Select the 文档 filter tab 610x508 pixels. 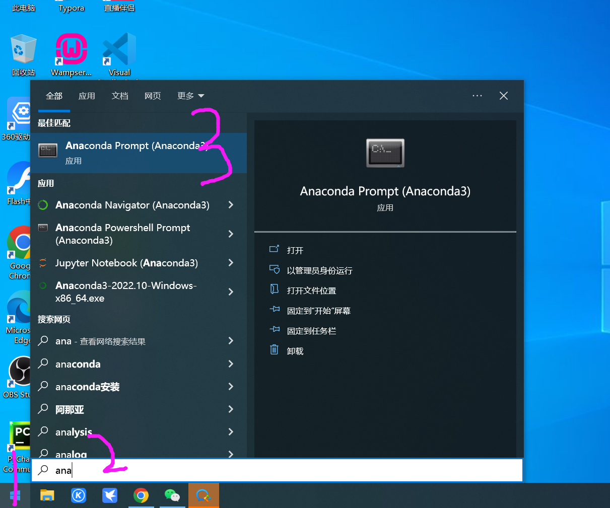[120, 96]
